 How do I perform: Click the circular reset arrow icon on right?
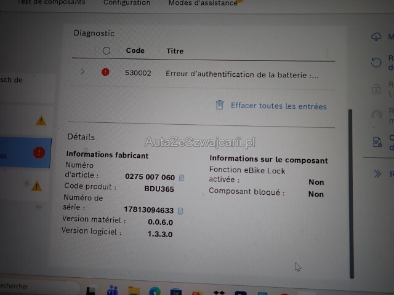point(377,62)
